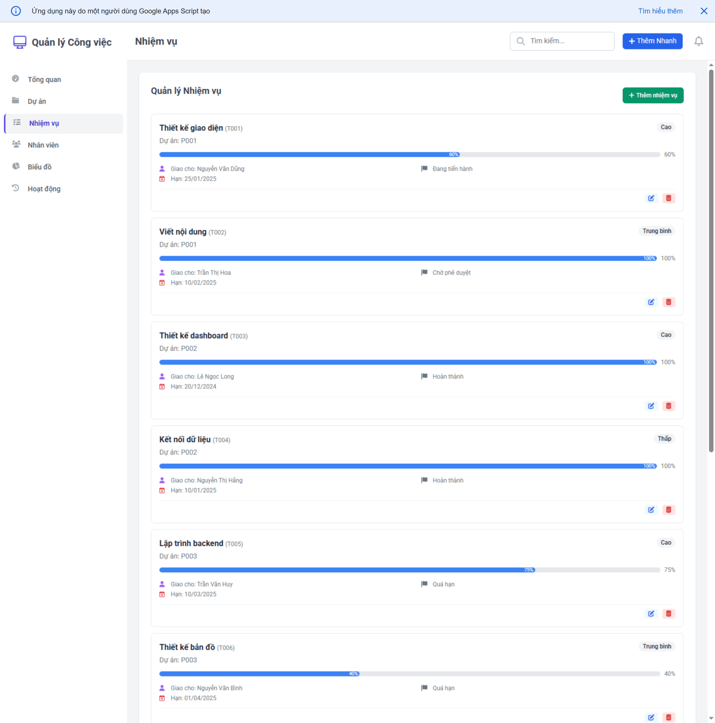The width and height of the screenshot is (715, 723).
Task: Edit the Lập trình backend task
Action: 652,613
